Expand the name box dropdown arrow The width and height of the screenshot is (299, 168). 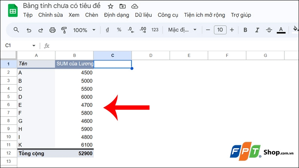tap(34, 46)
